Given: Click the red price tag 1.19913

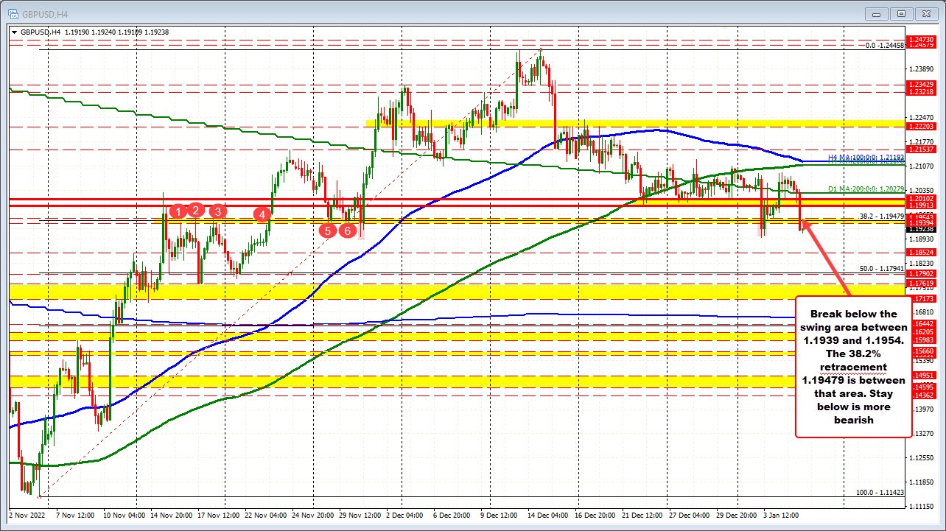Looking at the screenshot, I should pos(922,205).
